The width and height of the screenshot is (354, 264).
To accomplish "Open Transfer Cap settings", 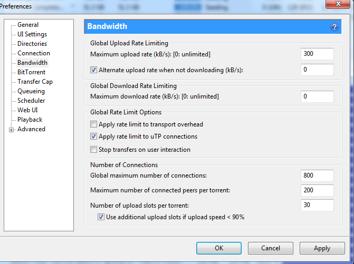I will point(35,82).
